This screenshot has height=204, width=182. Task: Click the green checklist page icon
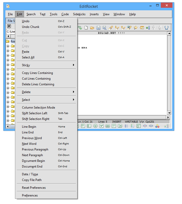point(132,126)
